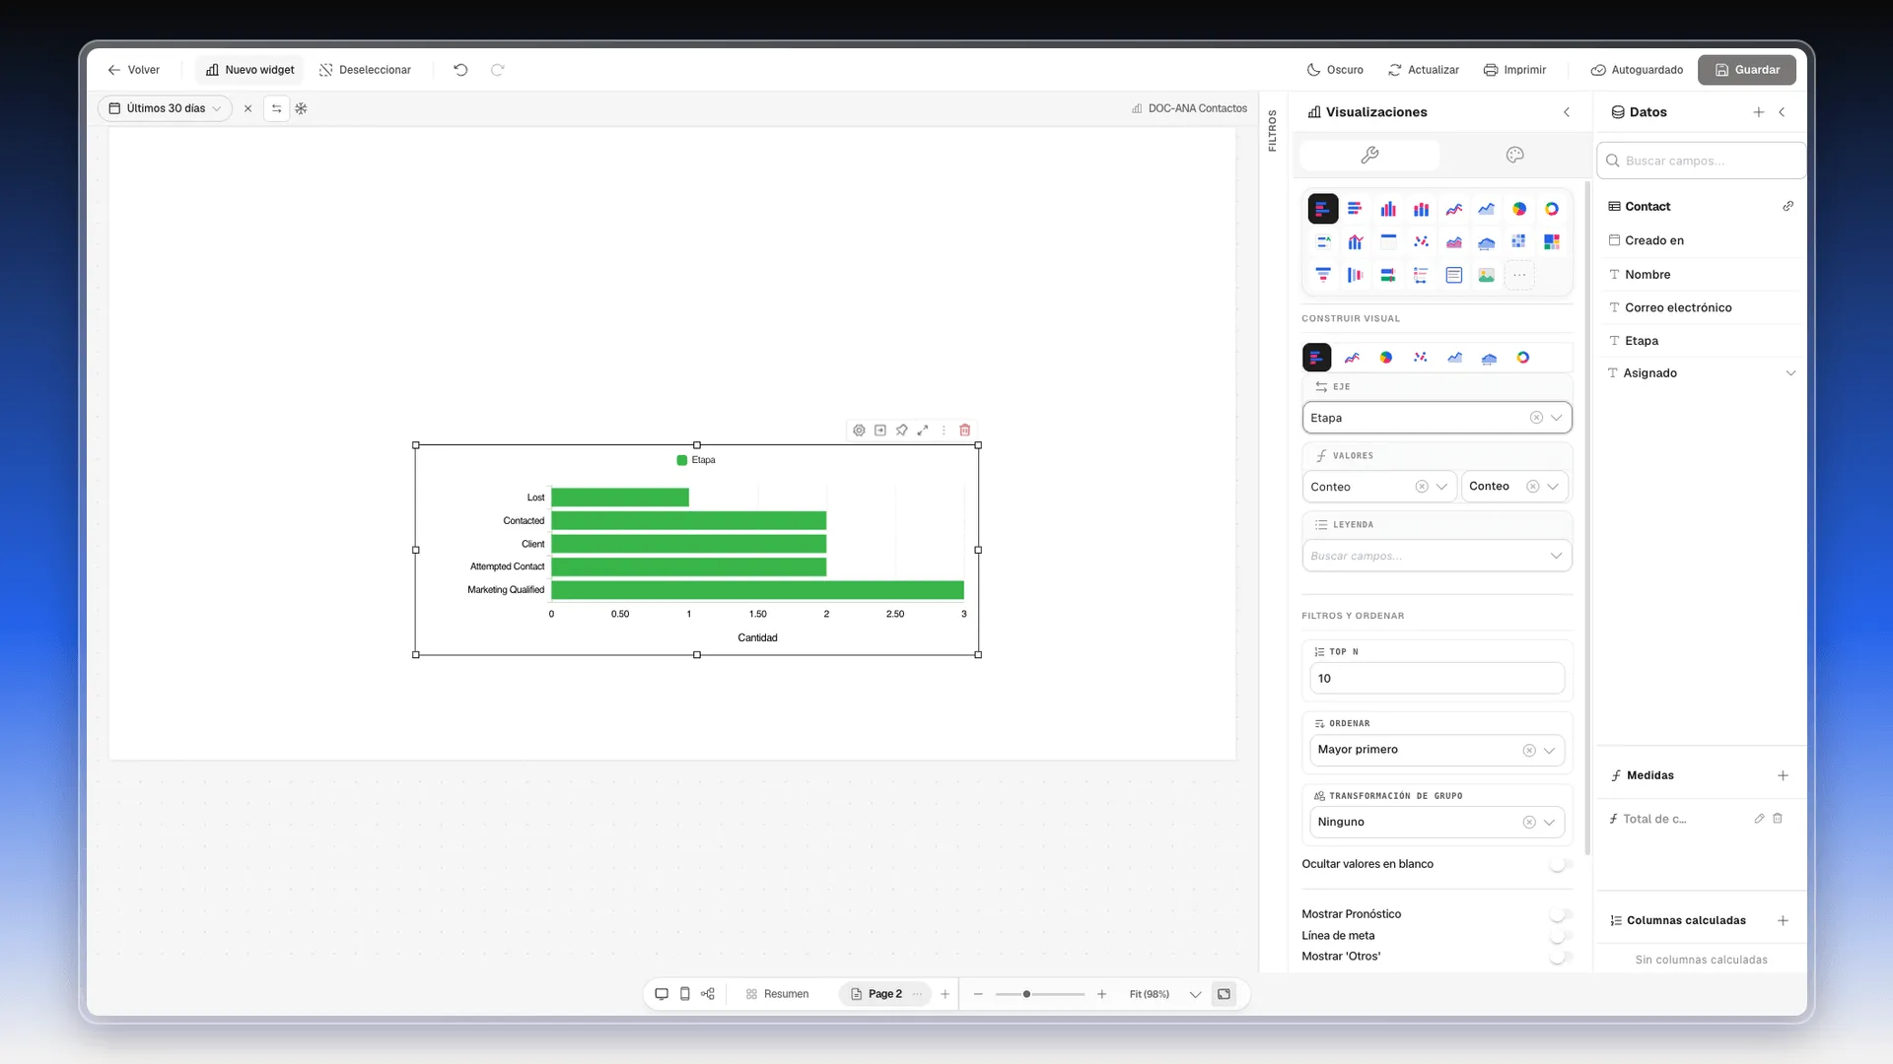Click the Visualizaciones panel scrollbar
The image size is (1893, 1064).
1586,517
